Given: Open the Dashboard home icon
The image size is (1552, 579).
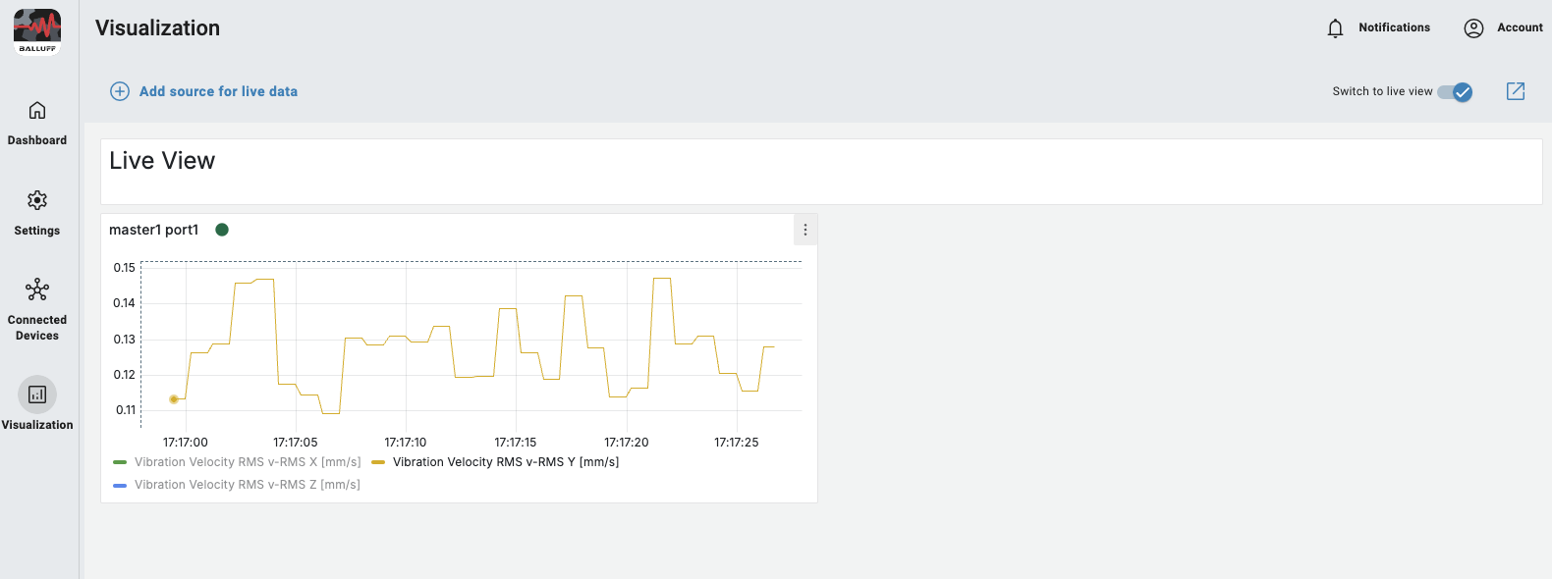Looking at the screenshot, I should pos(37,110).
